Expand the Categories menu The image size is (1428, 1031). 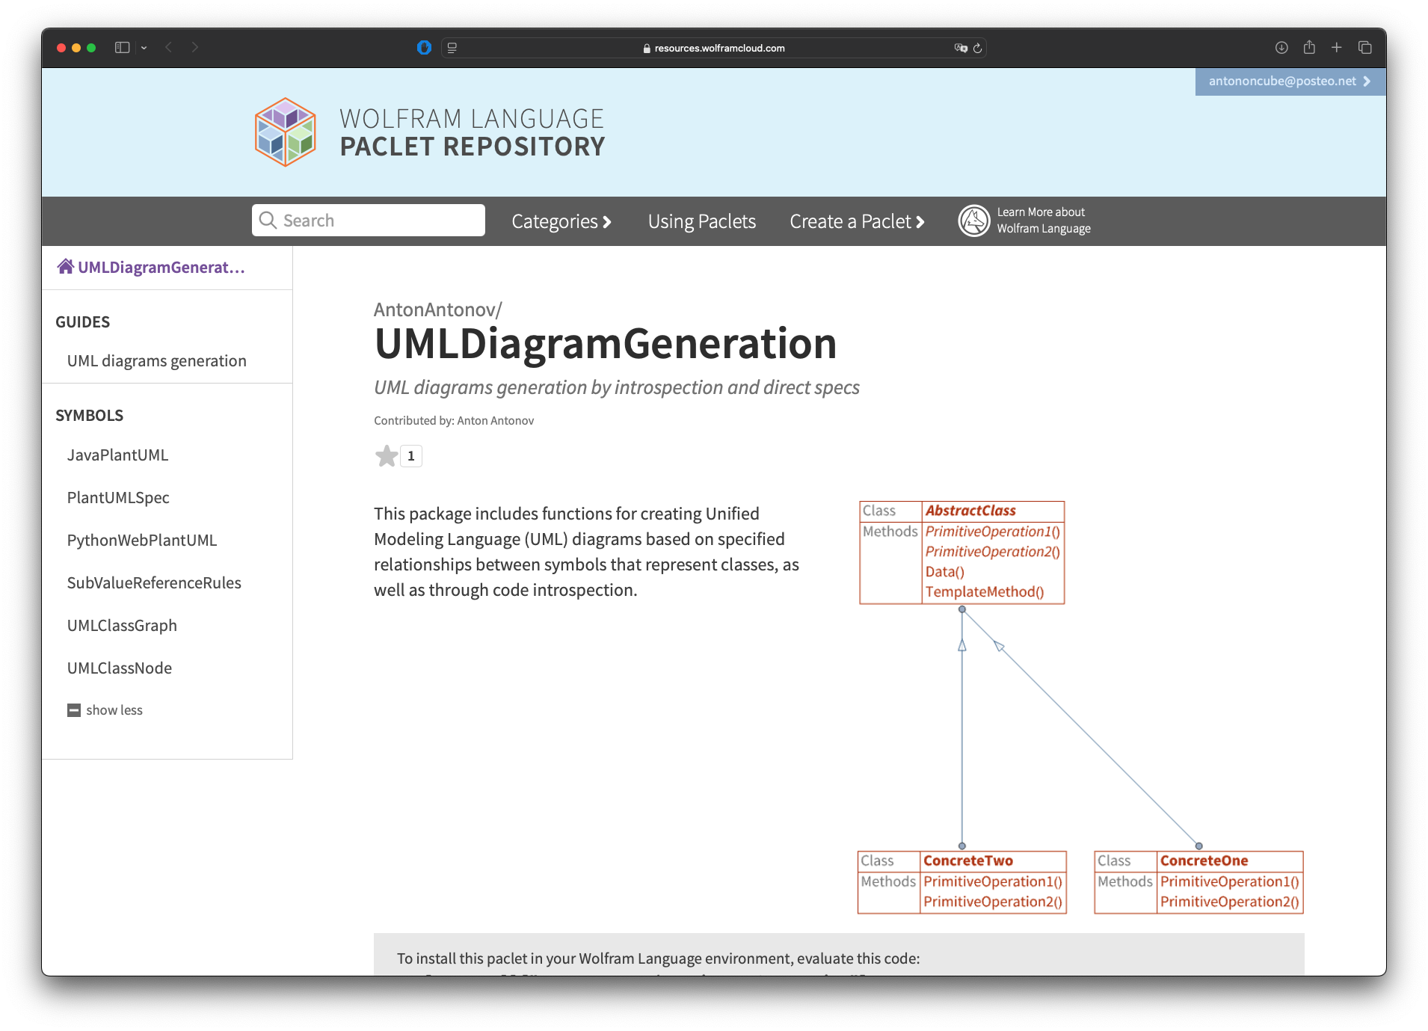561,221
